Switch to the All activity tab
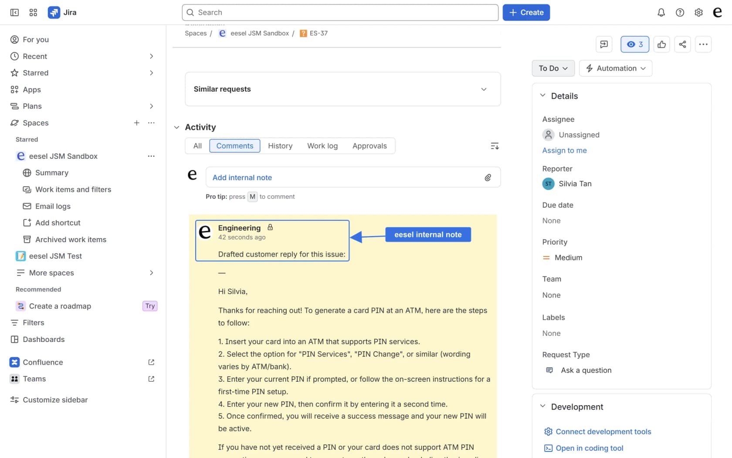 tap(197, 146)
